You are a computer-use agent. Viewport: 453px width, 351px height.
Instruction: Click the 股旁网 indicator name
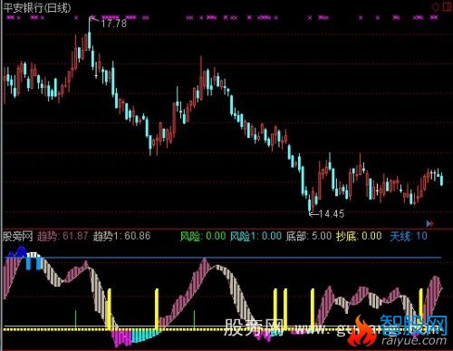point(18,236)
